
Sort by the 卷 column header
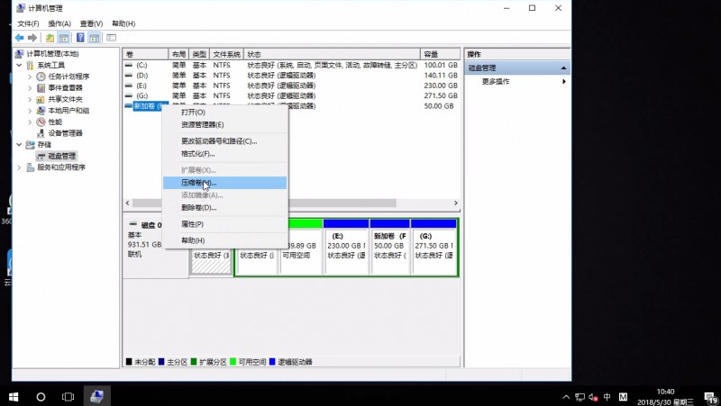click(x=145, y=54)
